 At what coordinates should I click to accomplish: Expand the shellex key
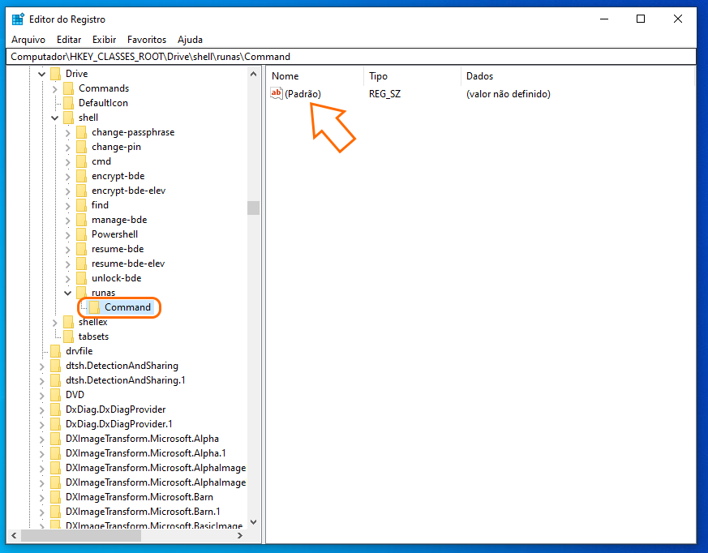click(x=54, y=323)
